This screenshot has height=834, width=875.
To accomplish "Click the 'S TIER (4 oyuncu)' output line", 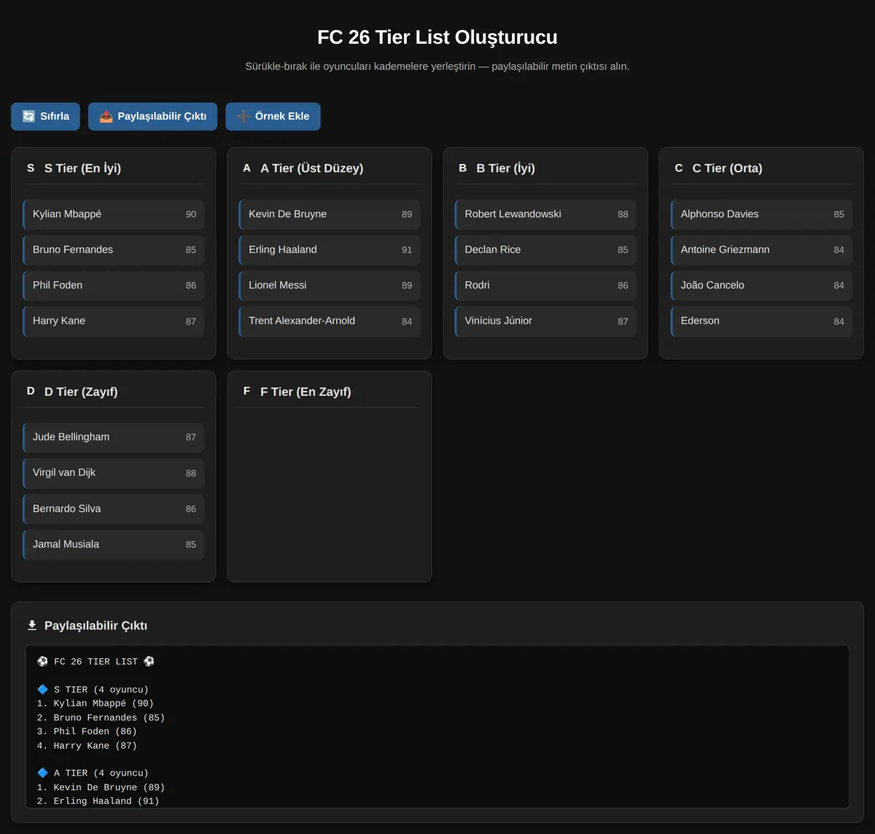I will (x=93, y=690).
